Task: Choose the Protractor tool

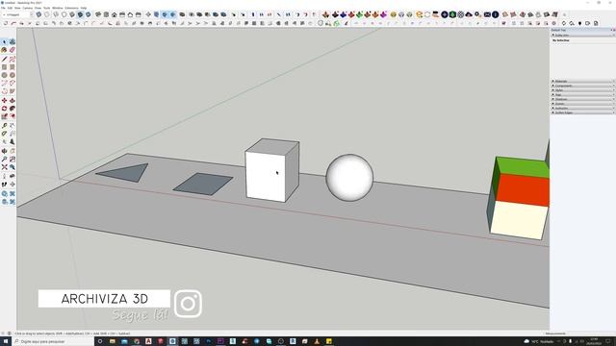Action: tap(4, 134)
